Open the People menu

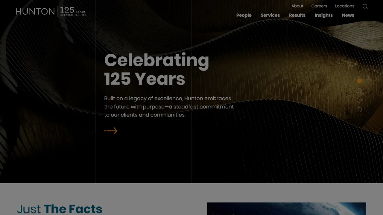pos(244,15)
